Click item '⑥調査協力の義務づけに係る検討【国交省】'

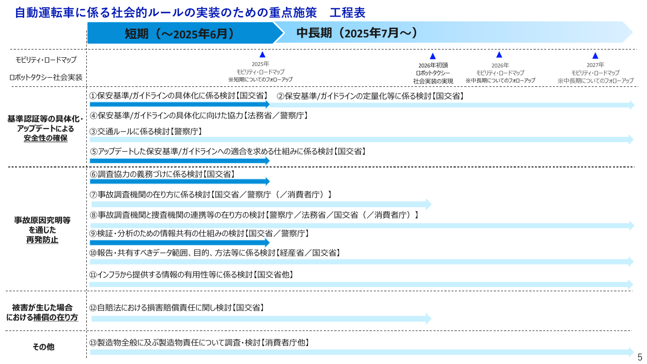tap(162, 173)
